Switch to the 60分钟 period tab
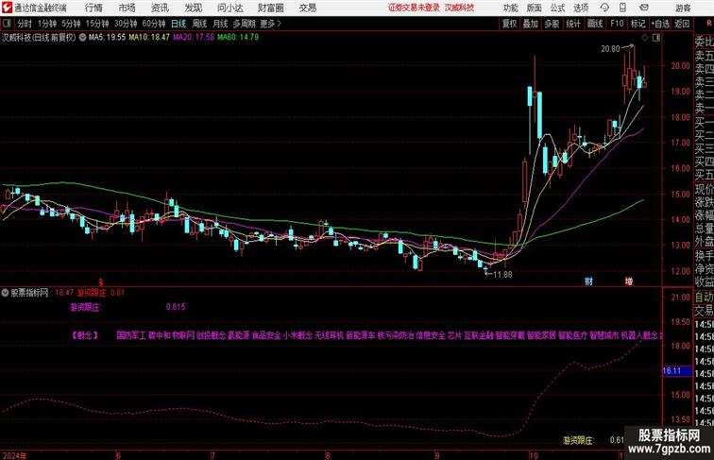This screenshot has width=714, height=460. [154, 24]
